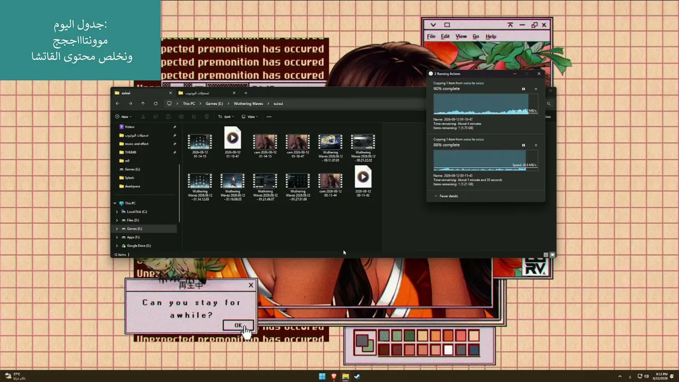This screenshot has height=382, width=679.
Task: Select Wuthering Waves 2026.08.12 - 01.19.09.05 video
Action: [232, 187]
